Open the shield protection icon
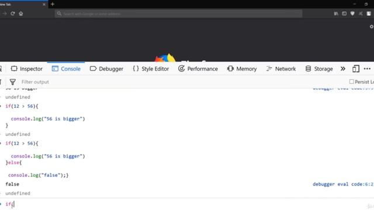This screenshot has height=210, width=374. tap(352, 14)
